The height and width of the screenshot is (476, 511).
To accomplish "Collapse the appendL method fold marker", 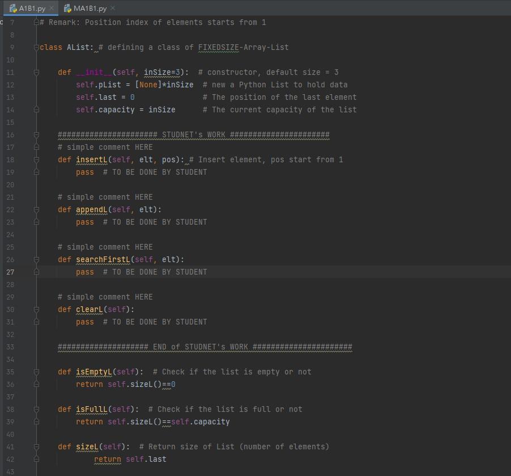I will tap(36, 209).
